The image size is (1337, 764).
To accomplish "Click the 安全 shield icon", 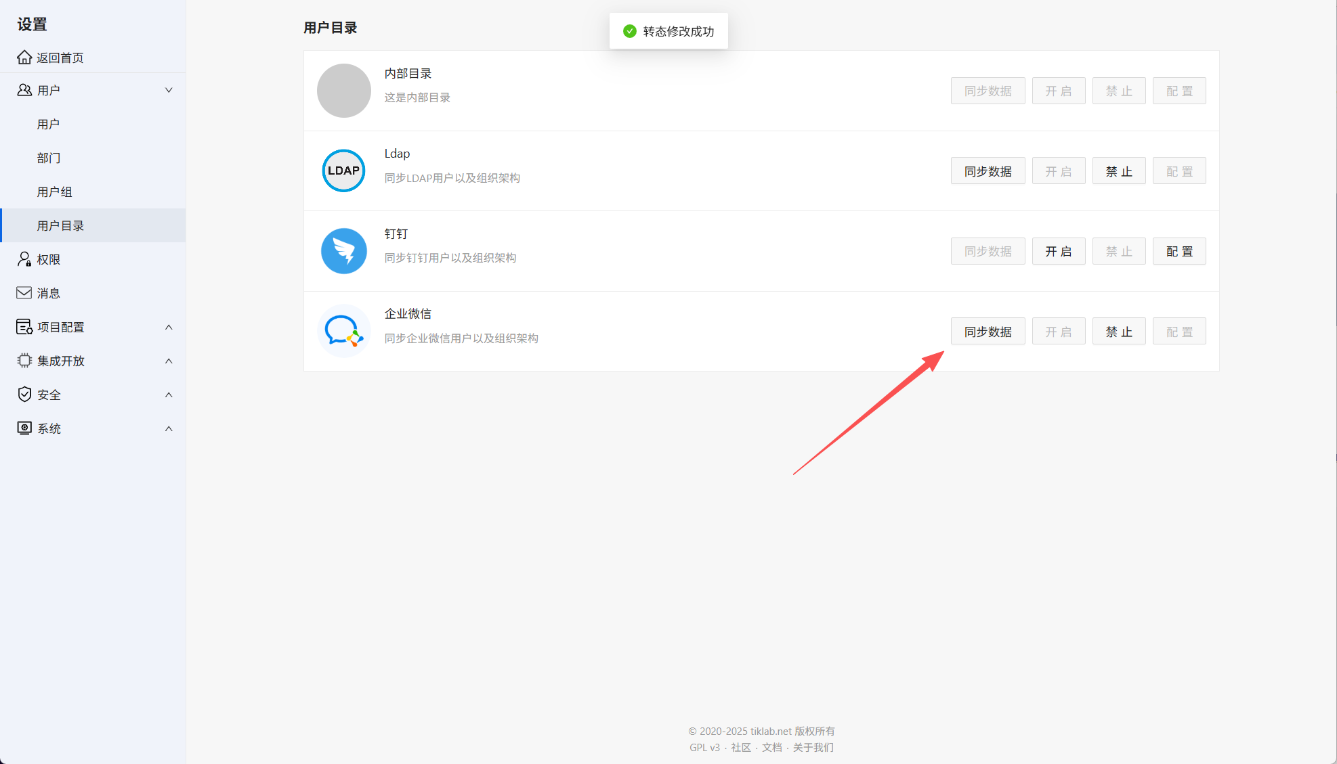I will click(24, 395).
